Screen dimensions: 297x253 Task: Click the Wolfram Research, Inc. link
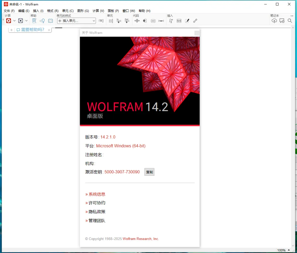pos(141,239)
